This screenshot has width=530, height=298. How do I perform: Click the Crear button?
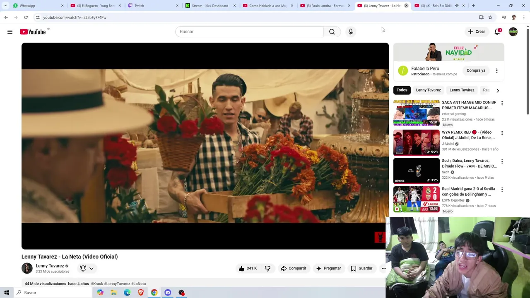click(x=476, y=32)
